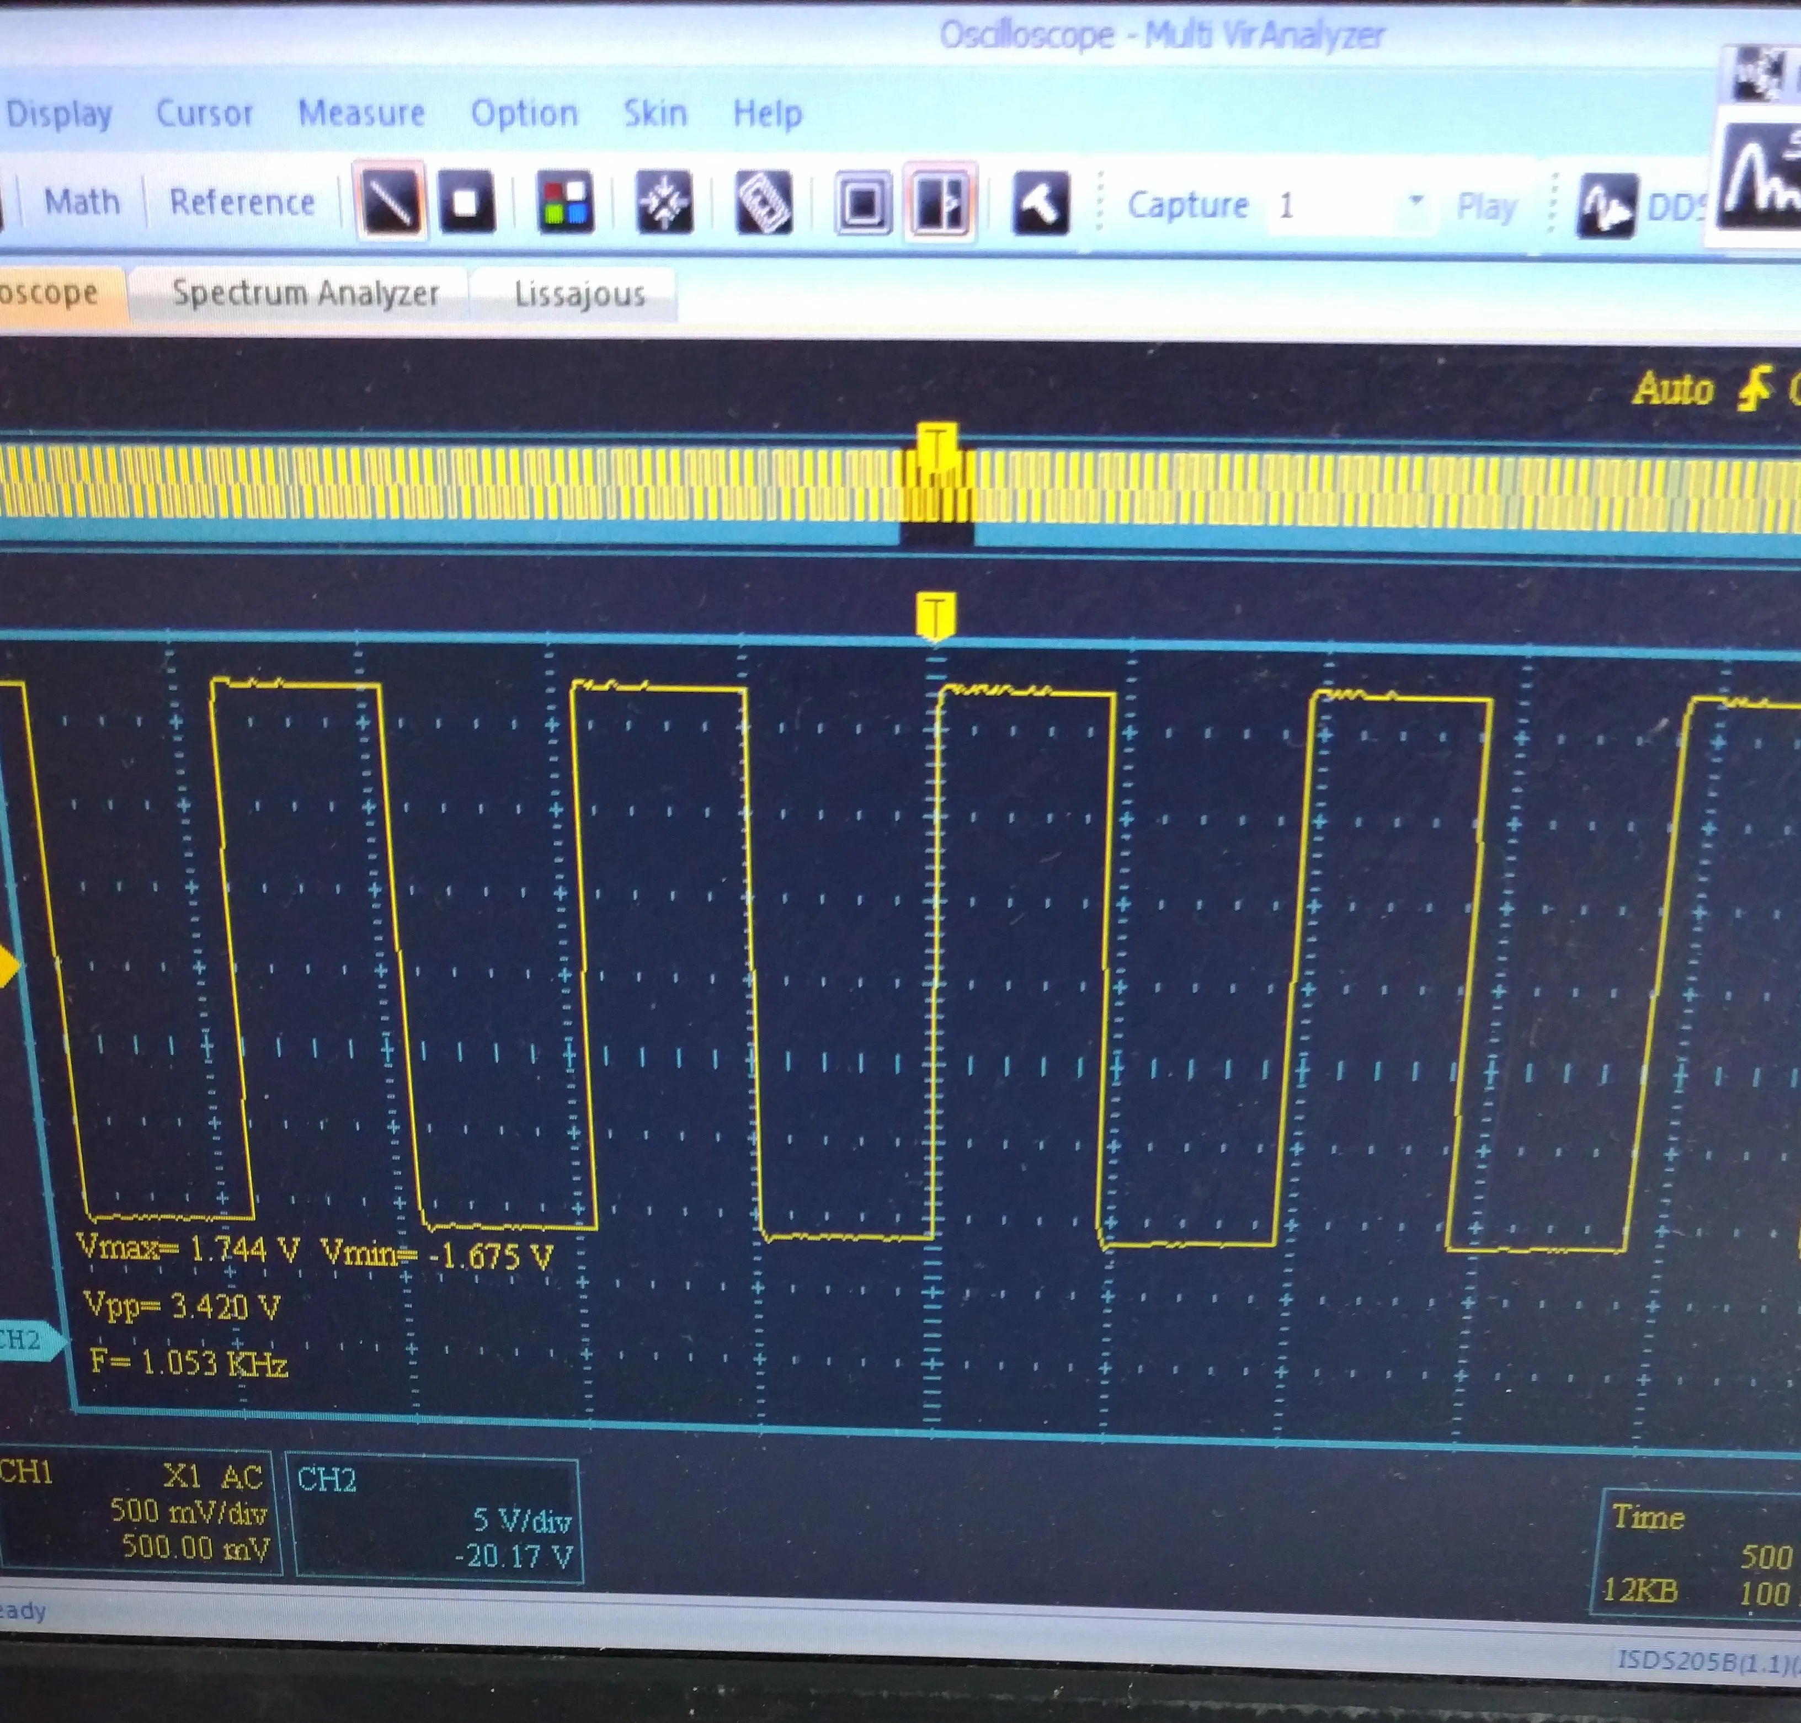The height and width of the screenshot is (1723, 1801).
Task: Open the Measure menu
Action: (361, 113)
